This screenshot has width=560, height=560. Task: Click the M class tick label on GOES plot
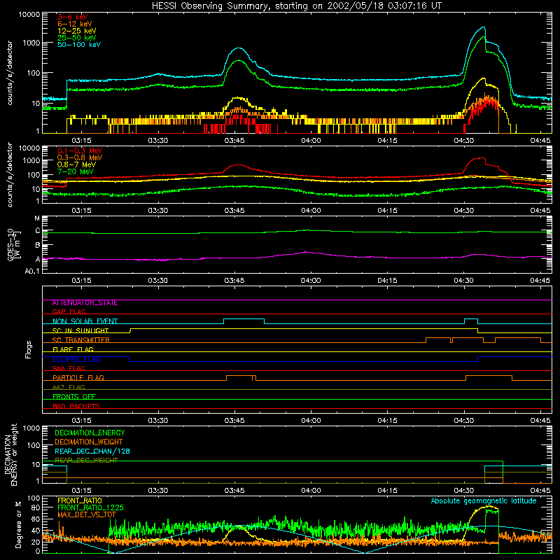click(37, 218)
